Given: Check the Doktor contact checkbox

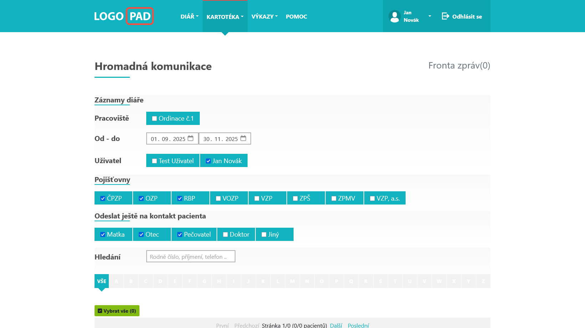Looking at the screenshot, I should (x=225, y=234).
